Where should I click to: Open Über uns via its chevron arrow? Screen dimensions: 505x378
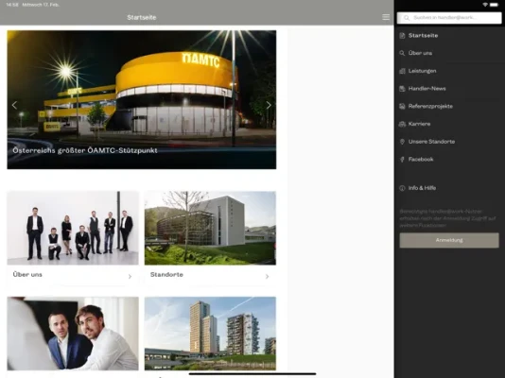click(x=130, y=276)
